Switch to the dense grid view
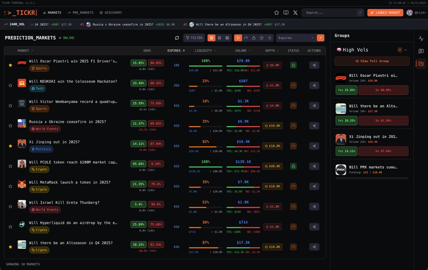Screen dimensions: 428x270 pyautogui.click(x=227, y=38)
